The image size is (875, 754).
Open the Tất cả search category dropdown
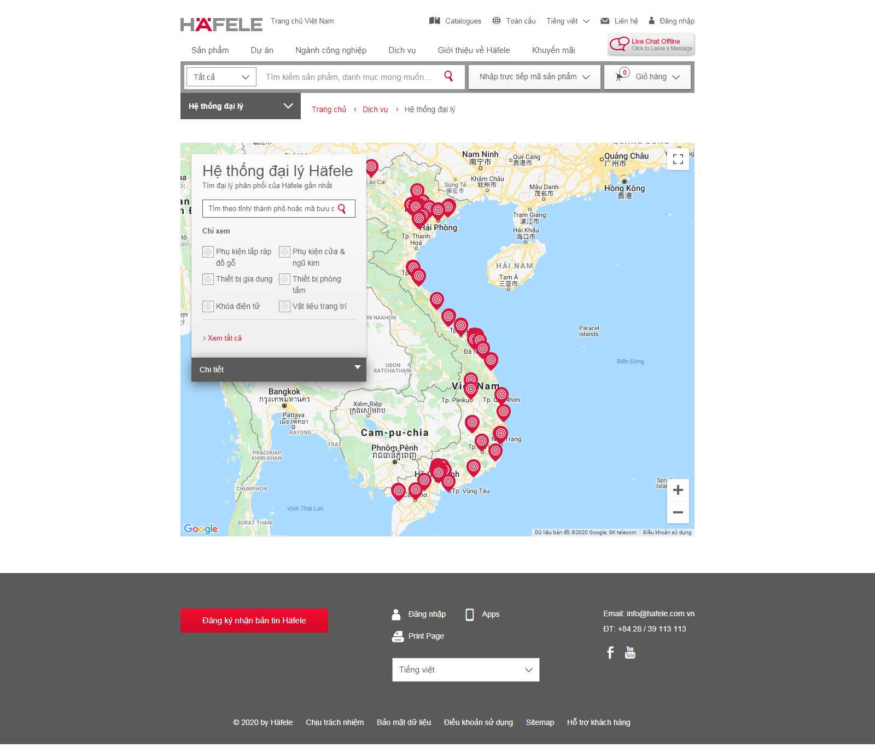pos(220,77)
